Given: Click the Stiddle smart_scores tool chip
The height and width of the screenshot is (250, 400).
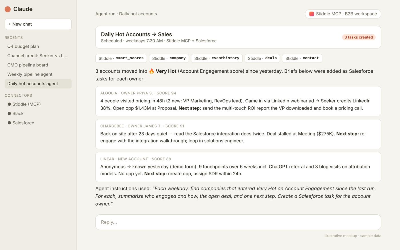Looking at the screenshot, I should pyautogui.click(x=121, y=58).
